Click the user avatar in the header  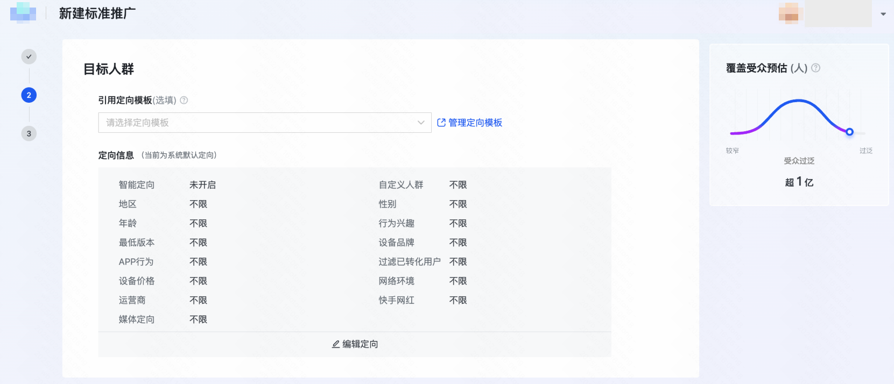click(x=791, y=13)
